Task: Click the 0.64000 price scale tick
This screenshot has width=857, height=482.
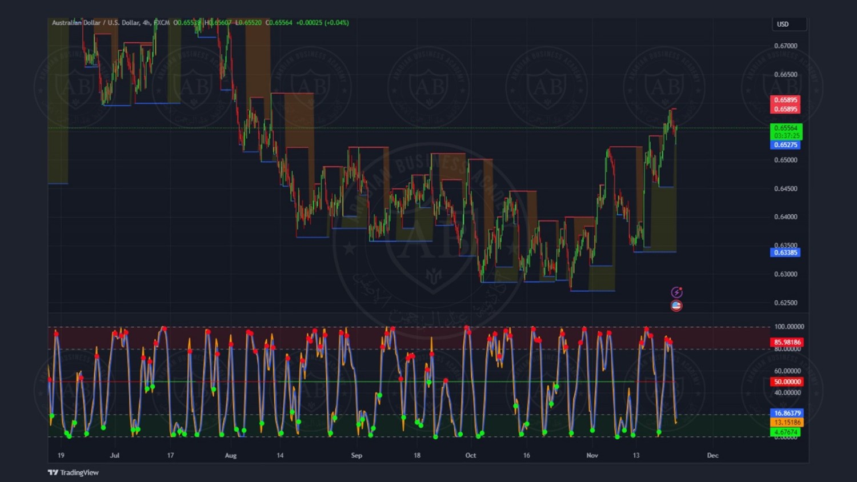Action: pyautogui.click(x=786, y=217)
